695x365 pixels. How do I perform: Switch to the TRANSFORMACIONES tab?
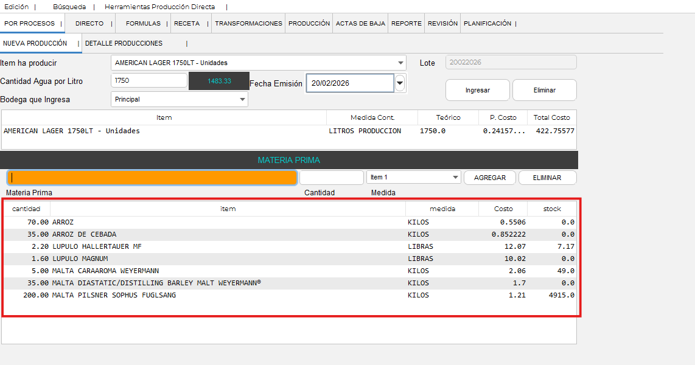[248, 23]
